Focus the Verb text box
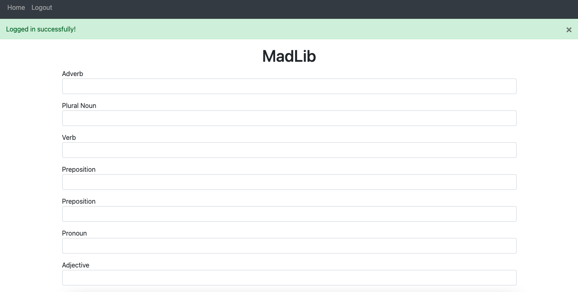Screen dimensions: 578x292 289,150
